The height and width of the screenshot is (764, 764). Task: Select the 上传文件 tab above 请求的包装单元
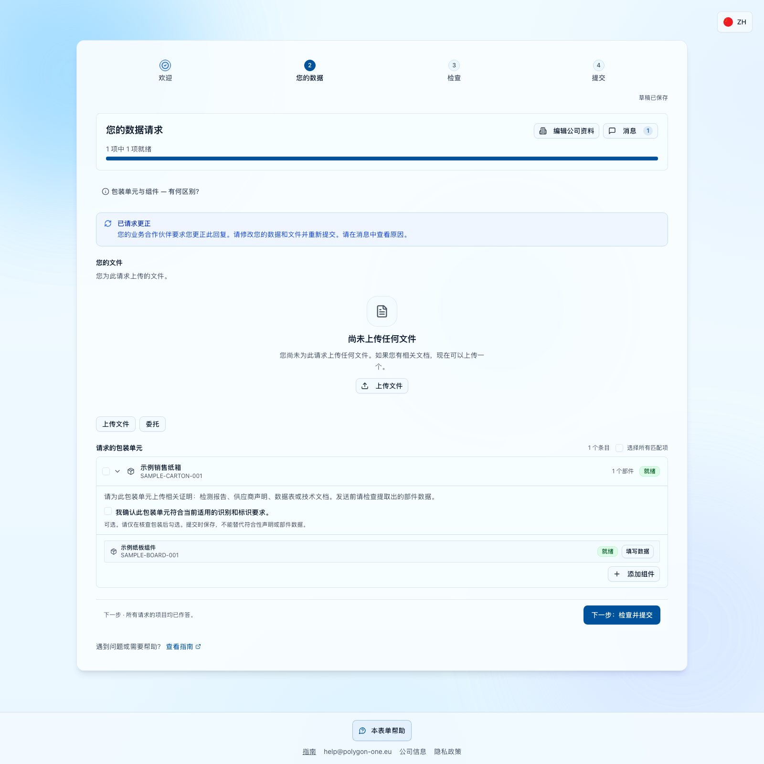click(116, 424)
